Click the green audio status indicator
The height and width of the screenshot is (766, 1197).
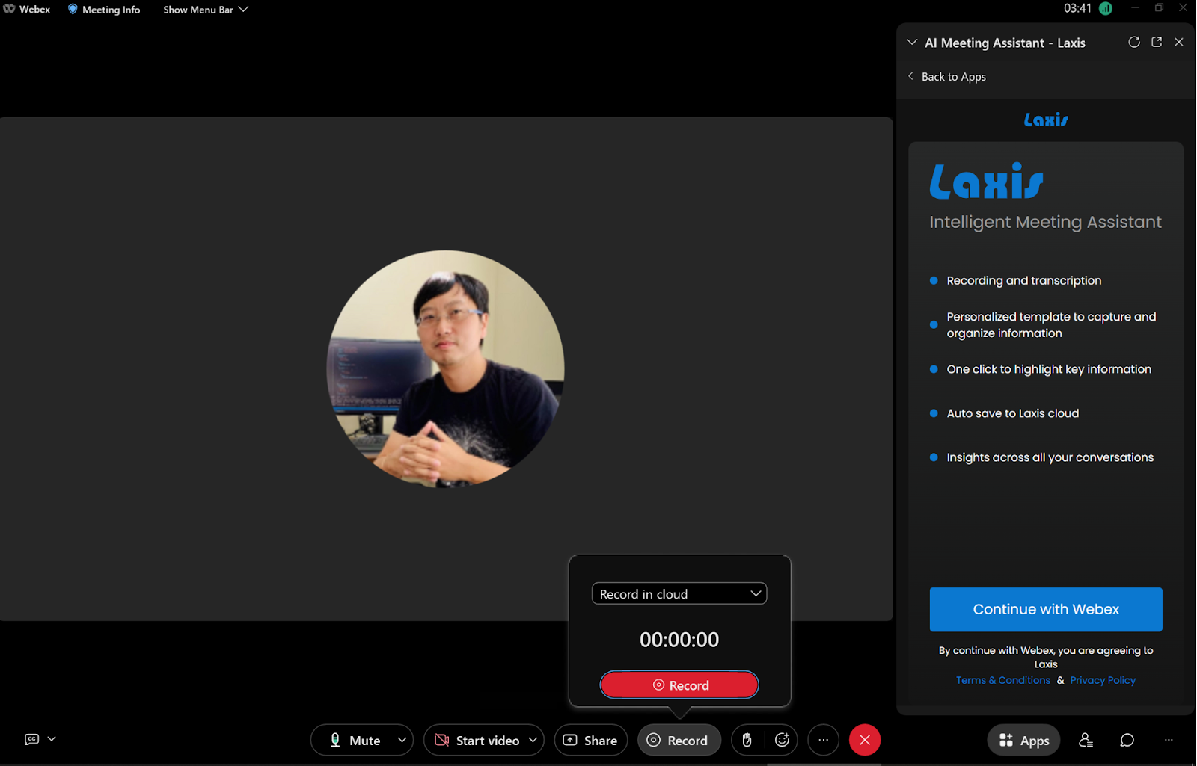tap(1106, 9)
